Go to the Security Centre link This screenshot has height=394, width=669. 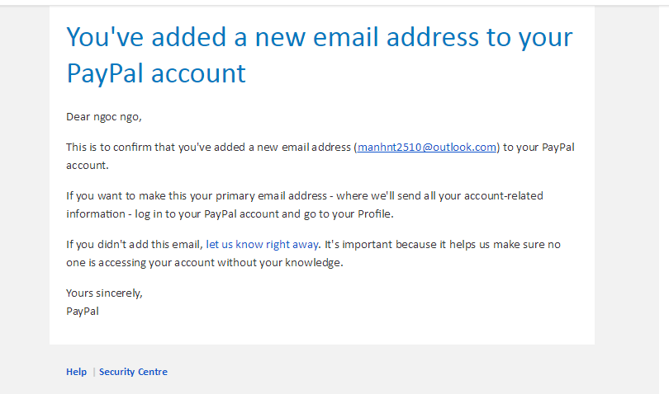click(133, 372)
